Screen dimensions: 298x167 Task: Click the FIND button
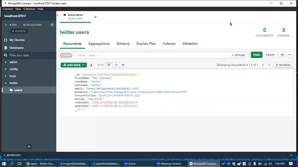[257, 55]
